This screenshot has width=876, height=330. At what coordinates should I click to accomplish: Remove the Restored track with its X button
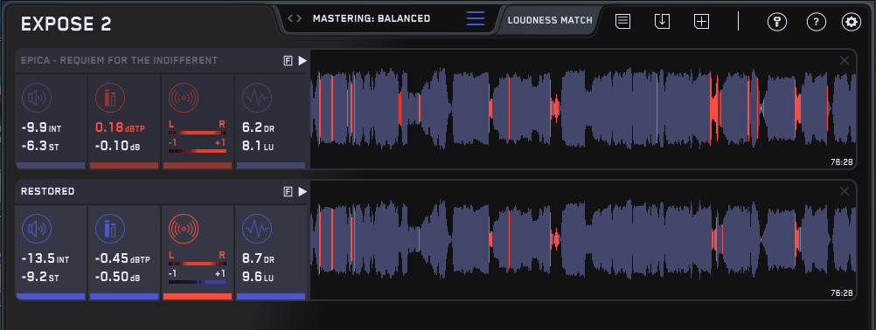[845, 192]
